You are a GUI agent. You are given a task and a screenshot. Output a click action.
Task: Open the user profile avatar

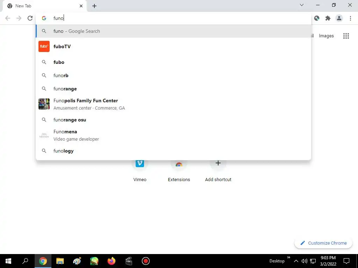click(x=339, y=18)
